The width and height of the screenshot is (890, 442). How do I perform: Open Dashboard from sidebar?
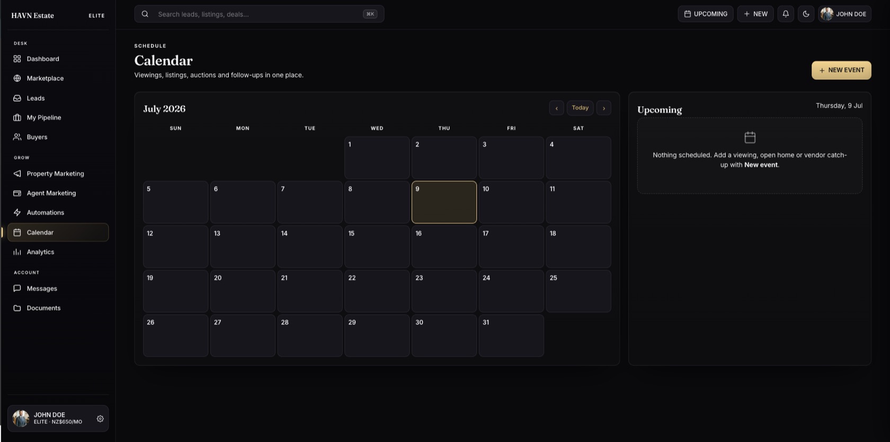[x=58, y=59]
